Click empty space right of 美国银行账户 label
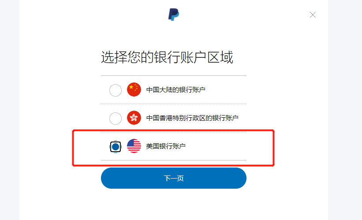This screenshot has height=220, width=362. tap(216, 146)
